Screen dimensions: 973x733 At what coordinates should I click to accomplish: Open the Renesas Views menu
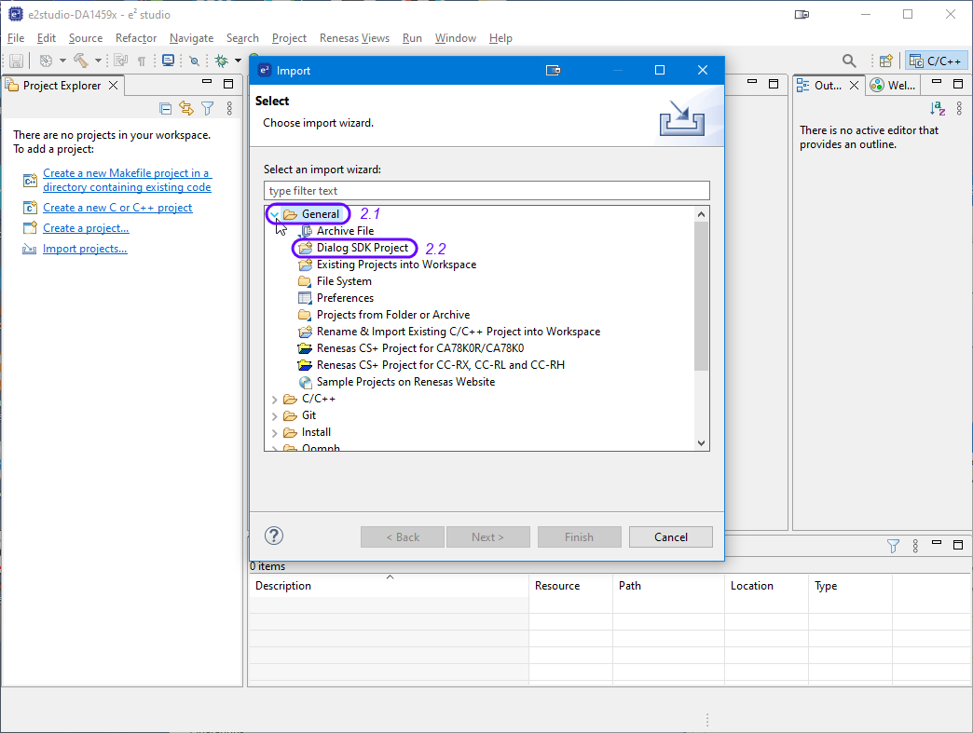pos(354,38)
